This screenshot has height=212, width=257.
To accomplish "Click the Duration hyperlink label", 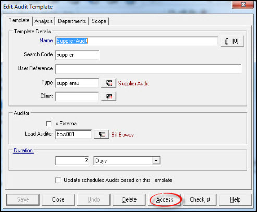I will [23, 150].
